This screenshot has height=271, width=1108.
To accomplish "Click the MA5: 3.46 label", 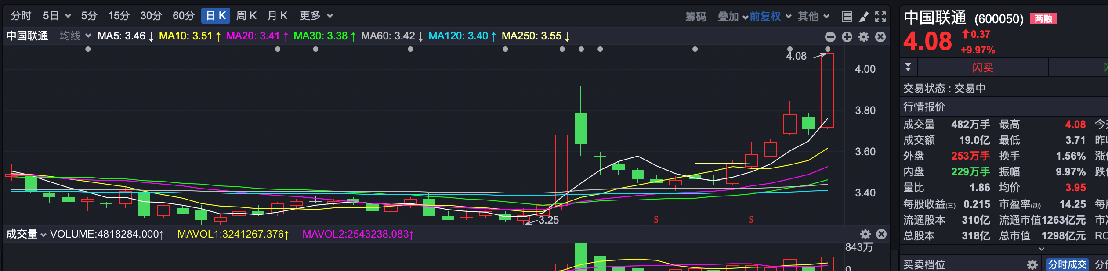I will tap(126, 36).
